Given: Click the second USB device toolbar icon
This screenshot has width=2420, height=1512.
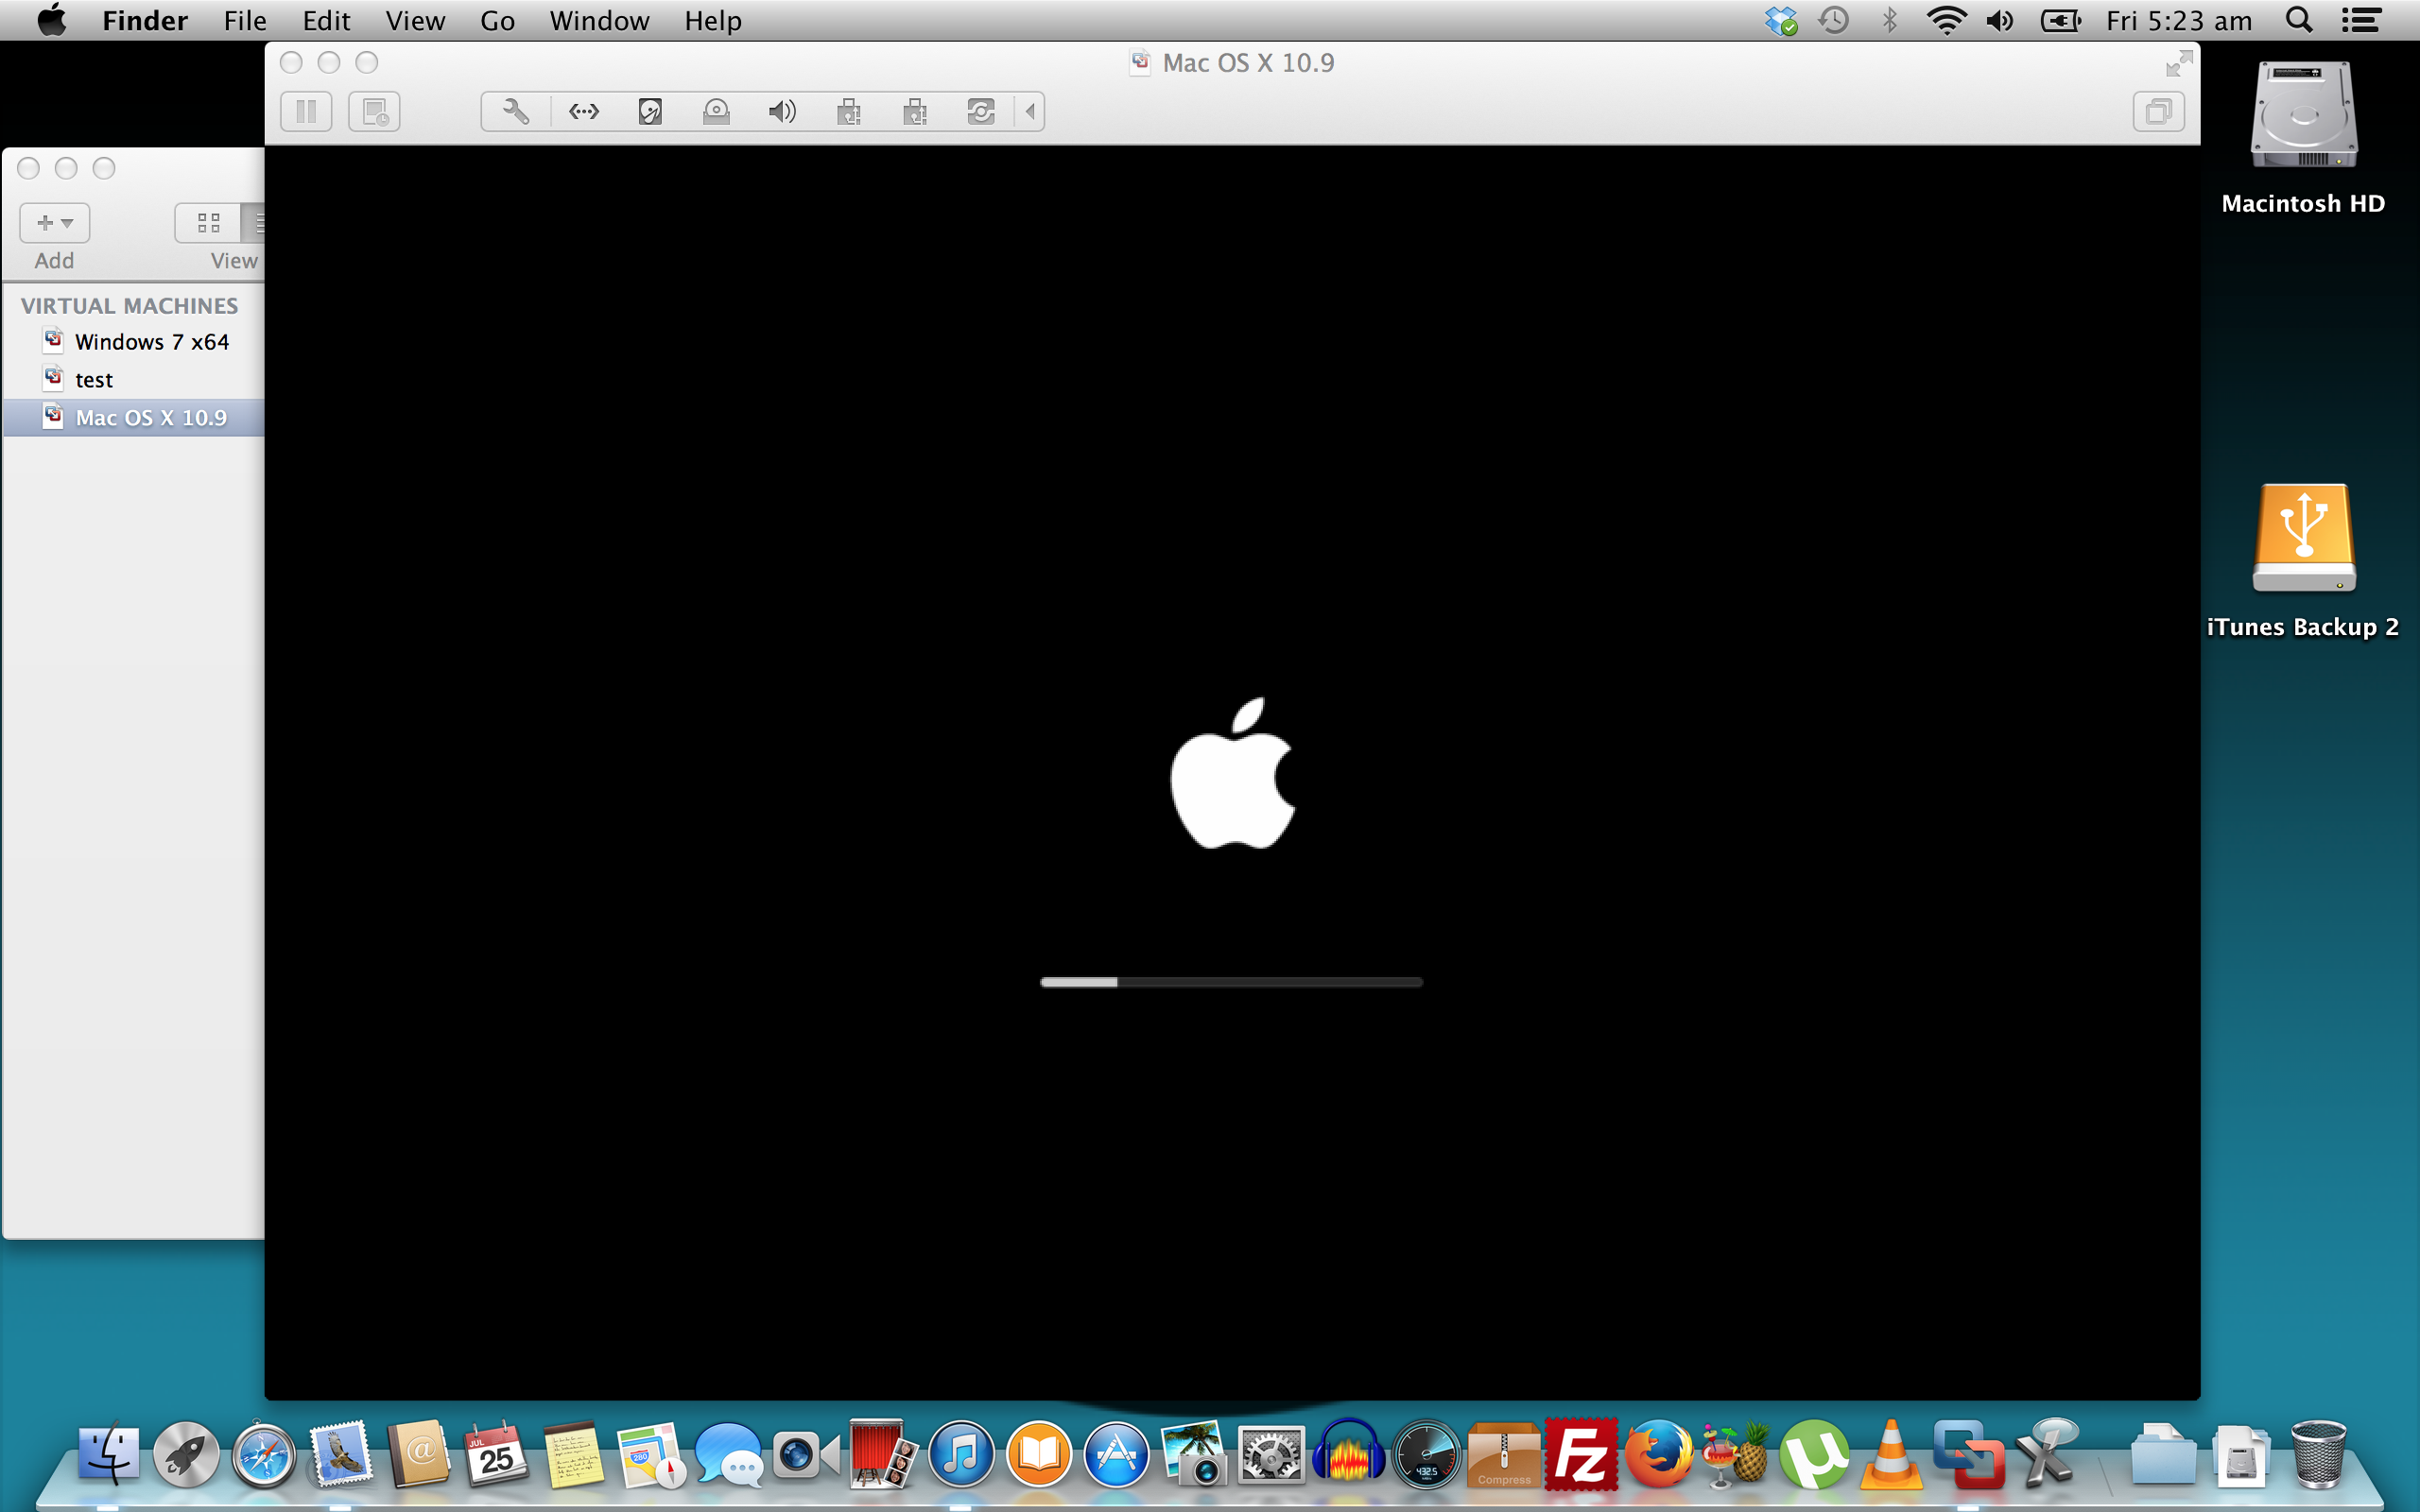Looking at the screenshot, I should (915, 111).
